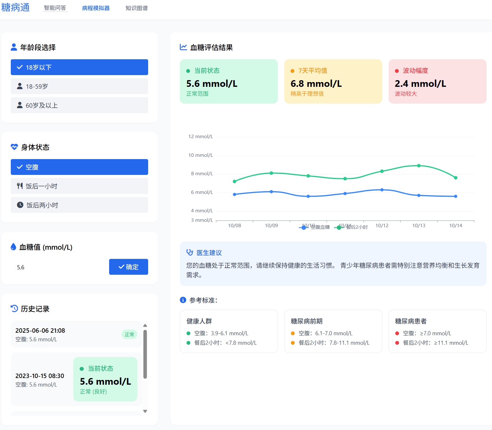Click the info icon beside 参考标准

(183, 300)
